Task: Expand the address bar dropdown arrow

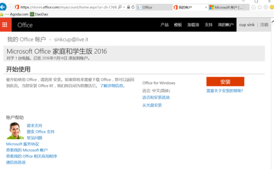Action: tap(124, 7)
